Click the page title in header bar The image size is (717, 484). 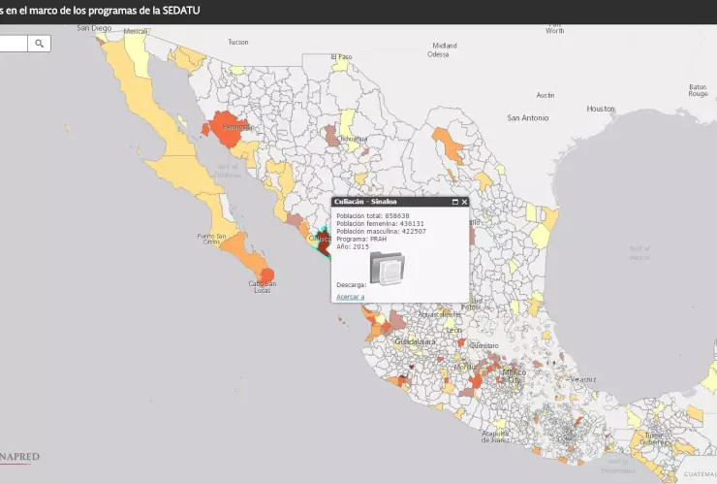pyautogui.click(x=116, y=11)
